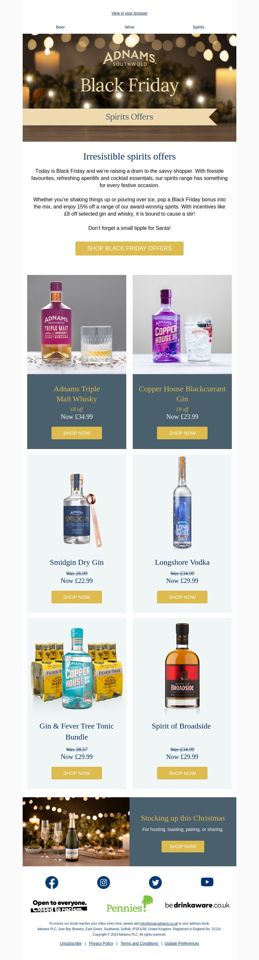Open the Twitter social icon
Image resolution: width=259 pixels, height=960 pixels.
tap(155, 883)
